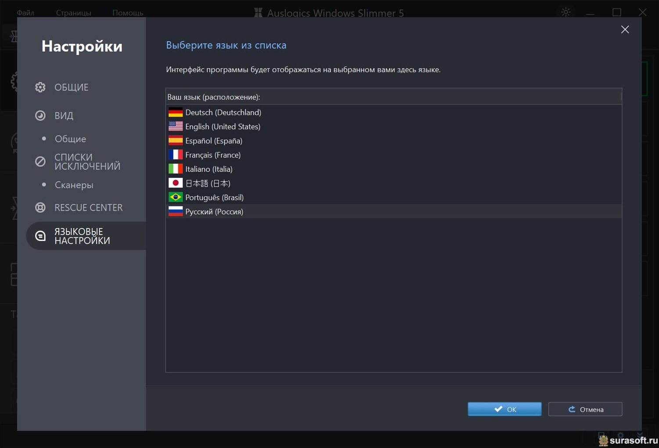Viewport: 659px width, 448px height.
Task: Click the United States flag icon
Action: pyautogui.click(x=175, y=126)
